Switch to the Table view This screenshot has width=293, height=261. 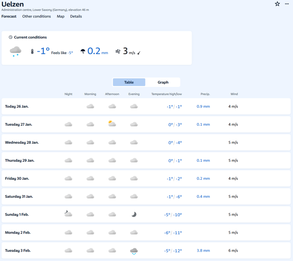[x=129, y=82]
